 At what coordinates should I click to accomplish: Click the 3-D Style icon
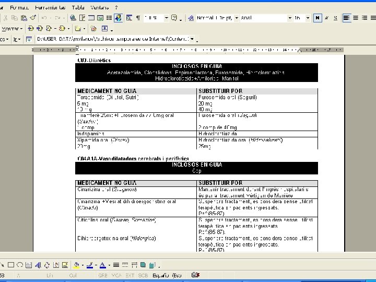point(152,265)
